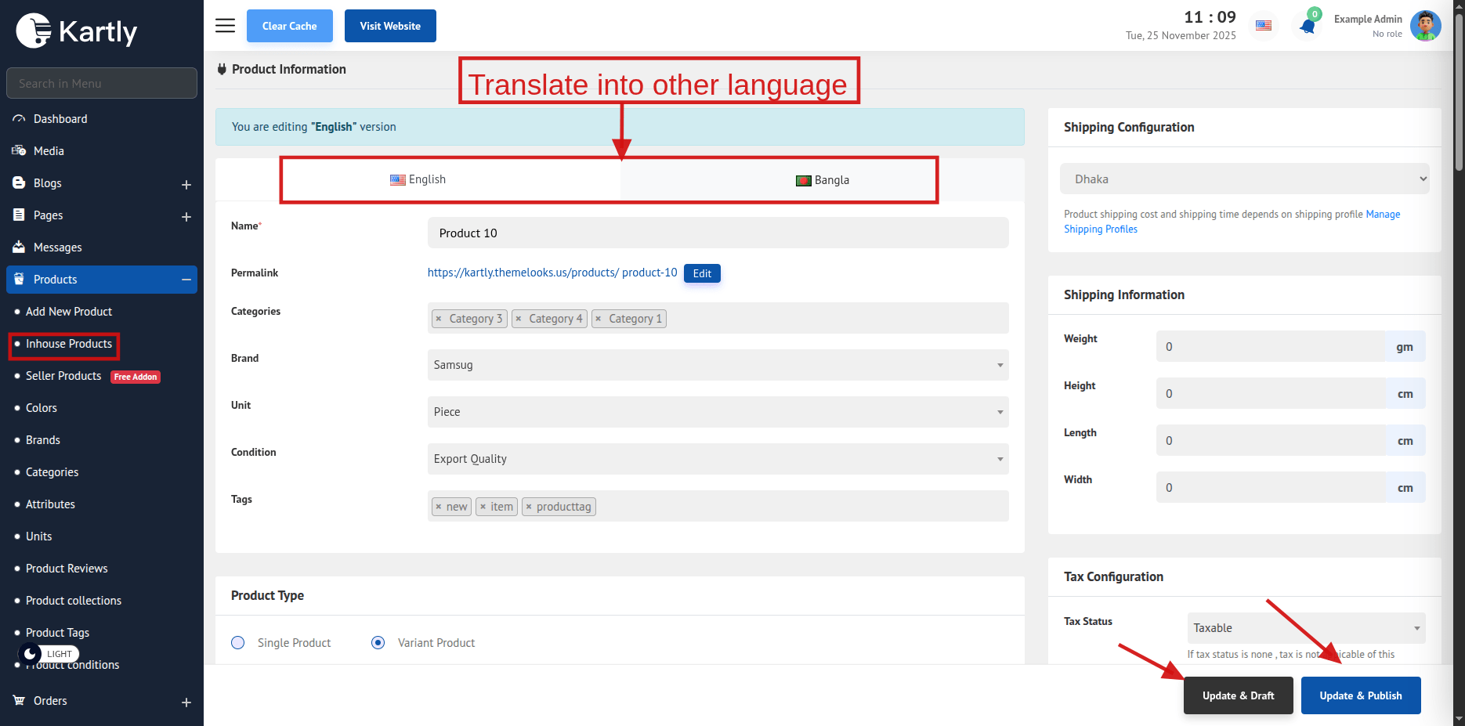Open the Tax Status dropdown
1465x726 pixels.
tap(1306, 628)
